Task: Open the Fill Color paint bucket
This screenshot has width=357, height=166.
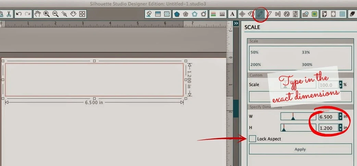Action: coord(149,14)
